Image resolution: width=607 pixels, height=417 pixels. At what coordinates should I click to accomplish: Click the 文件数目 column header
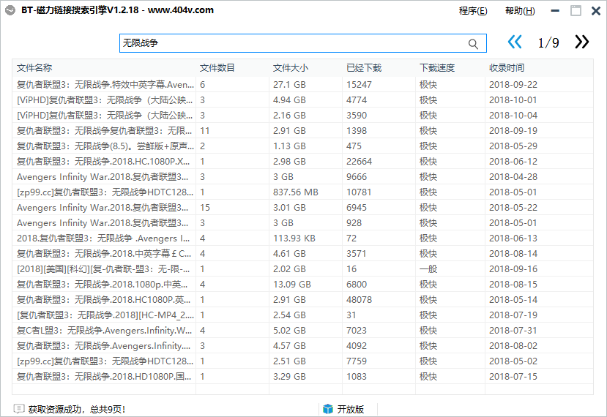[x=217, y=68]
